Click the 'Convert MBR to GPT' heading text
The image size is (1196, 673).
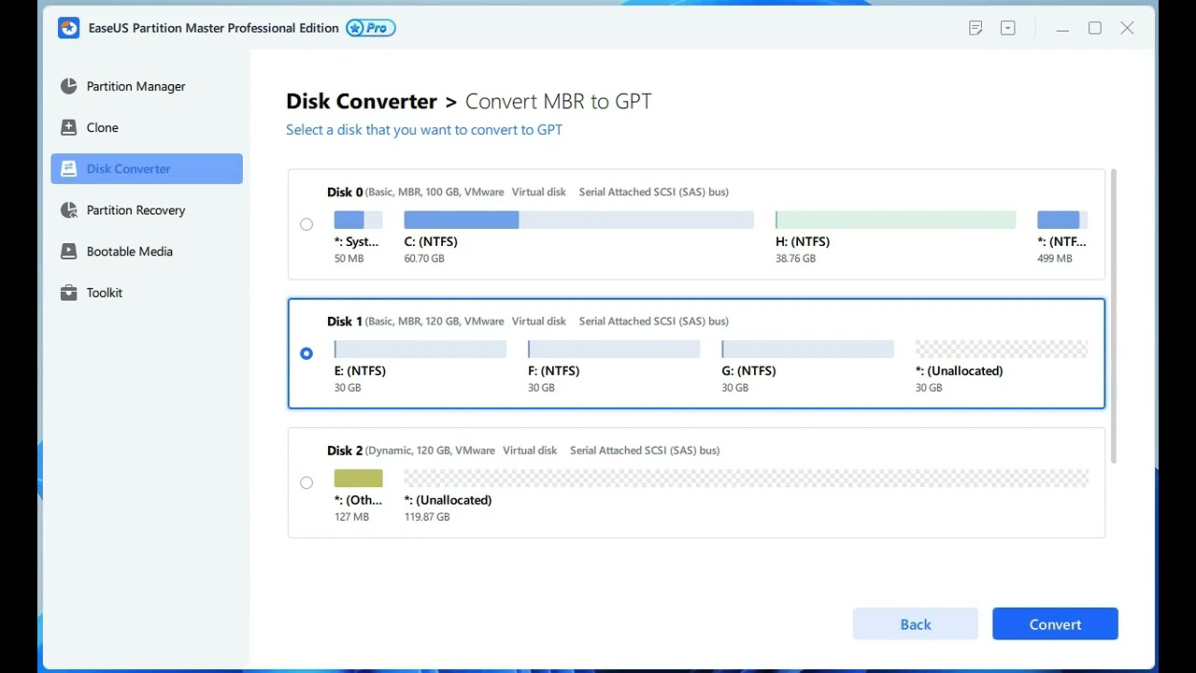pos(558,101)
